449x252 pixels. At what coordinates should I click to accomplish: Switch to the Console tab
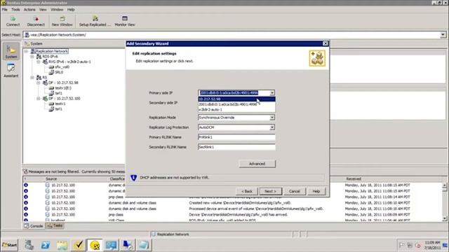point(34,226)
